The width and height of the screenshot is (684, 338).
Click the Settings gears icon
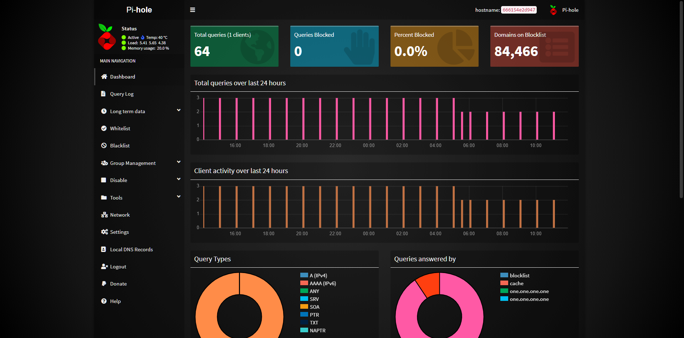104,232
